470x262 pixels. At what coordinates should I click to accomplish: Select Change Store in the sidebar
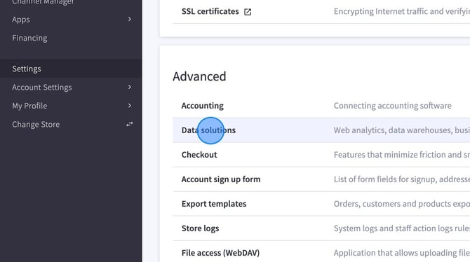tap(36, 125)
